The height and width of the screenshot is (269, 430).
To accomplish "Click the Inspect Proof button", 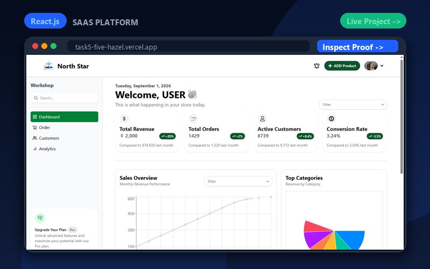I will point(357,47).
